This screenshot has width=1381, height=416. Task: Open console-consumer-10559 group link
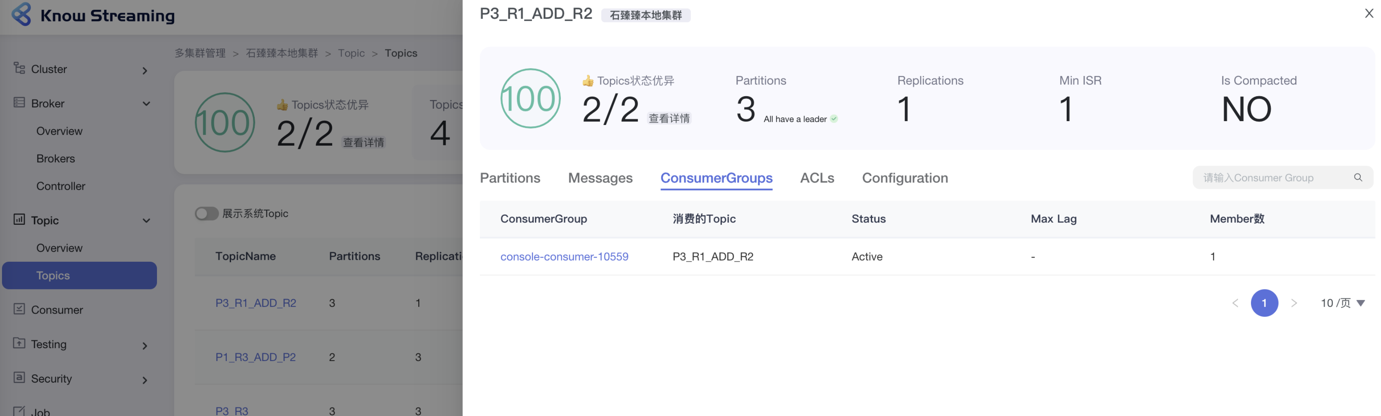564,256
